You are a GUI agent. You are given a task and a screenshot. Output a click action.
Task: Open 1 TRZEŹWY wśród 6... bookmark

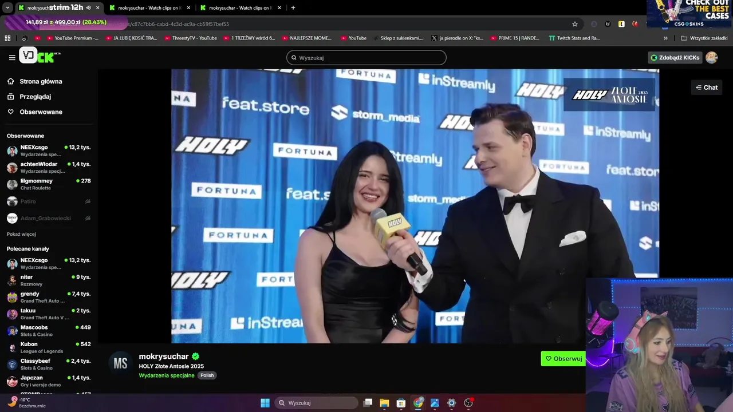(x=249, y=38)
